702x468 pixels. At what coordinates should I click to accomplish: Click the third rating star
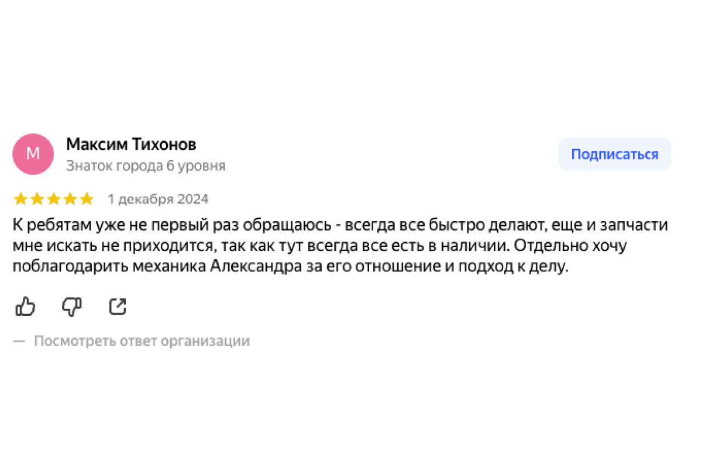point(53,199)
